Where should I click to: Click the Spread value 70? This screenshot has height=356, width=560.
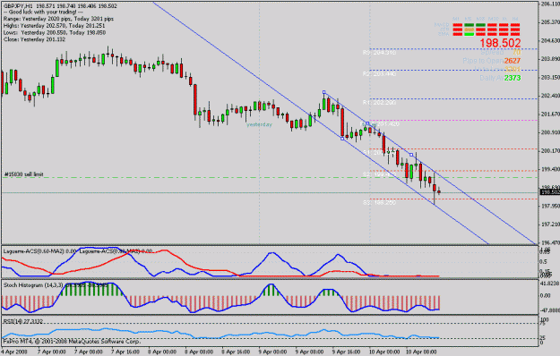point(516,53)
